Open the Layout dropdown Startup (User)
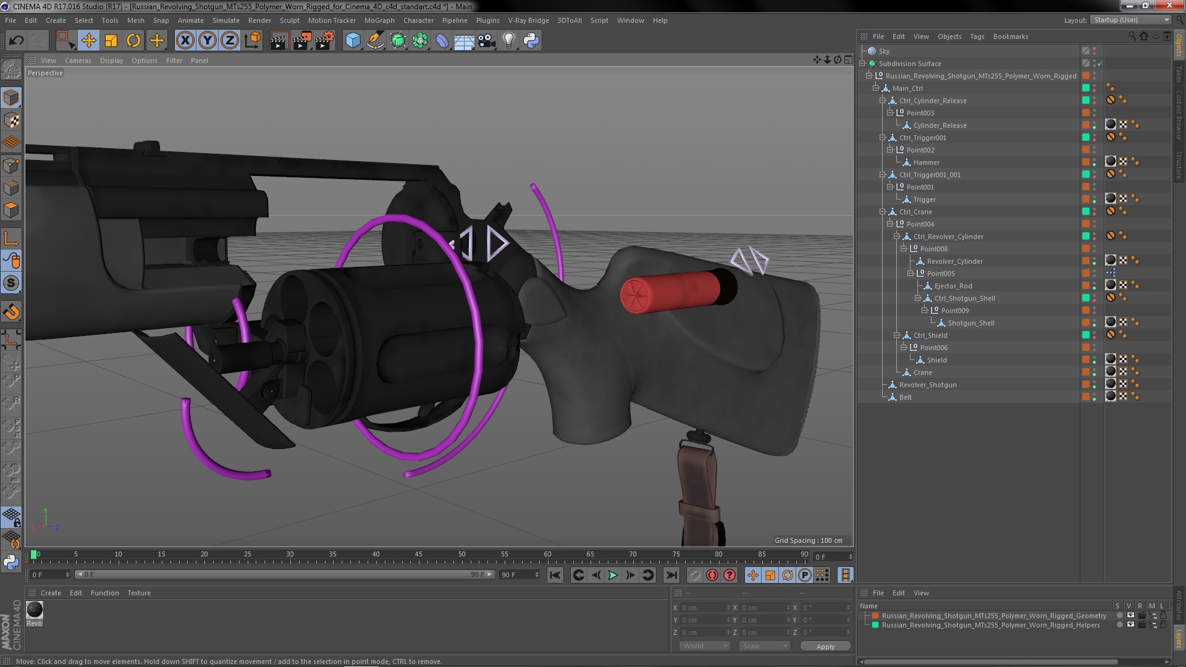The height and width of the screenshot is (667, 1186). point(1130,20)
